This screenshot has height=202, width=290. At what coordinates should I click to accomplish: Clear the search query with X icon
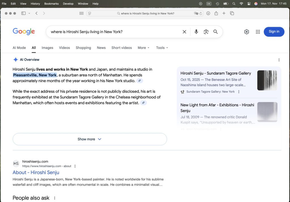point(184,32)
